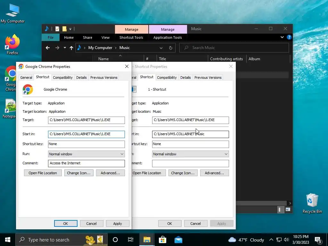Image resolution: width=328 pixels, height=246 pixels.
Task: Click the Start in field in Chrome Properties
Action: (x=86, y=134)
